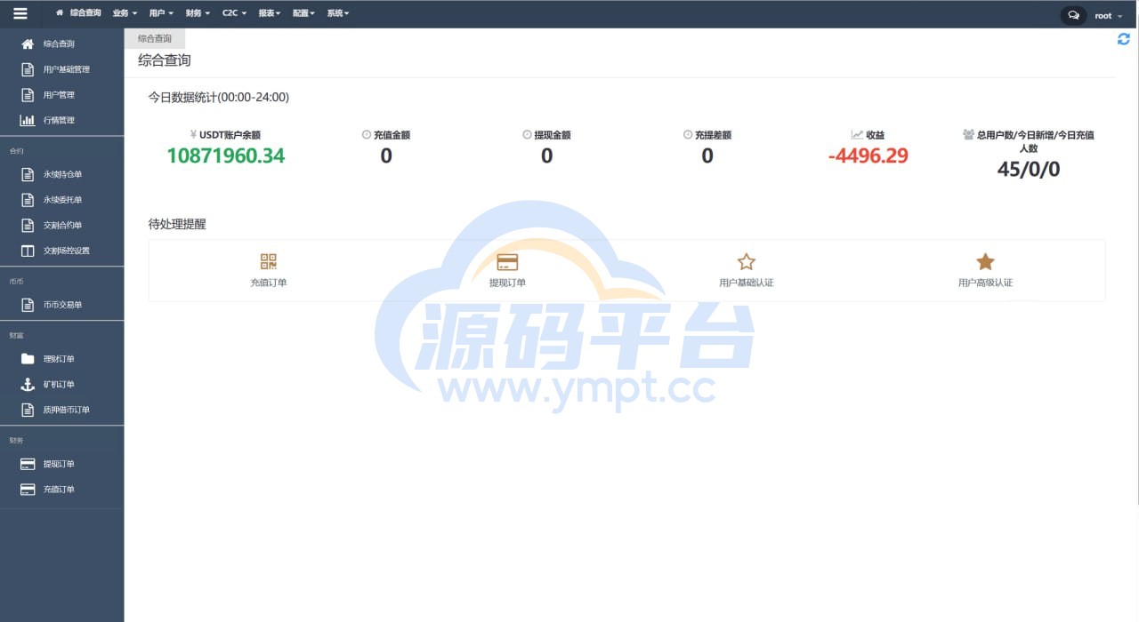This screenshot has width=1139, height=622.
Task: Open 提现订单 card icon in sidebar
Action: coord(28,464)
